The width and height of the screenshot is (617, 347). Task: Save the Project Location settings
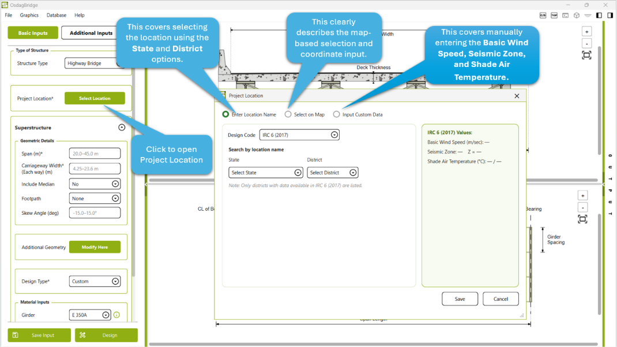[x=460, y=299]
